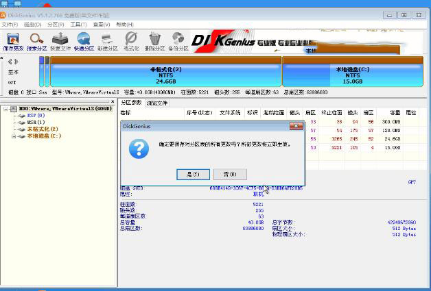Click the disk GUID value text
Viewport: 431px width, 291px height.
tap(256, 188)
